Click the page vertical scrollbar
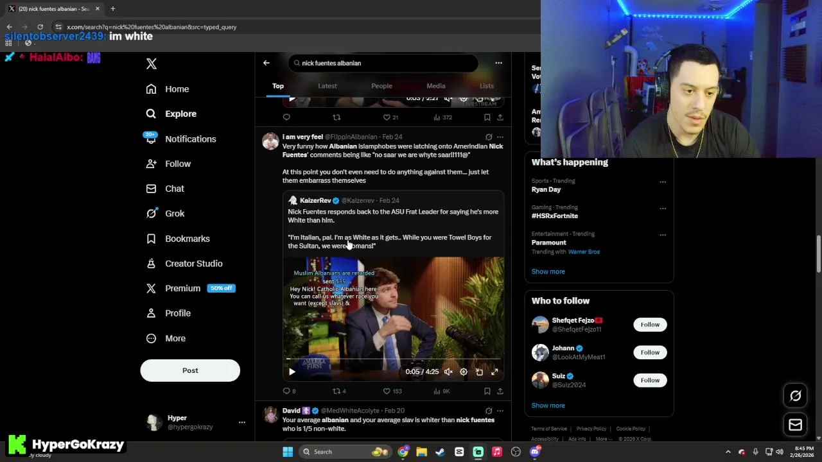Image resolution: width=822 pixels, height=462 pixels. pyautogui.click(x=819, y=255)
